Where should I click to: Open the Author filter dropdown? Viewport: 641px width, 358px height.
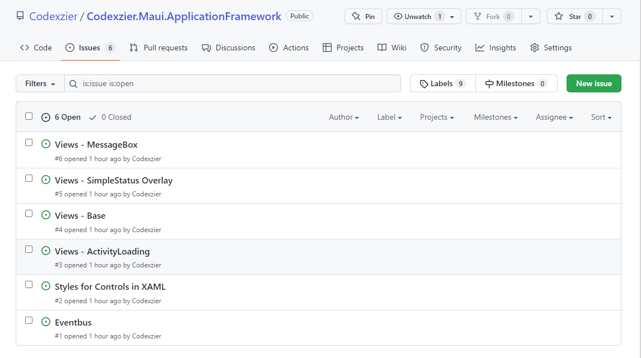[344, 117]
